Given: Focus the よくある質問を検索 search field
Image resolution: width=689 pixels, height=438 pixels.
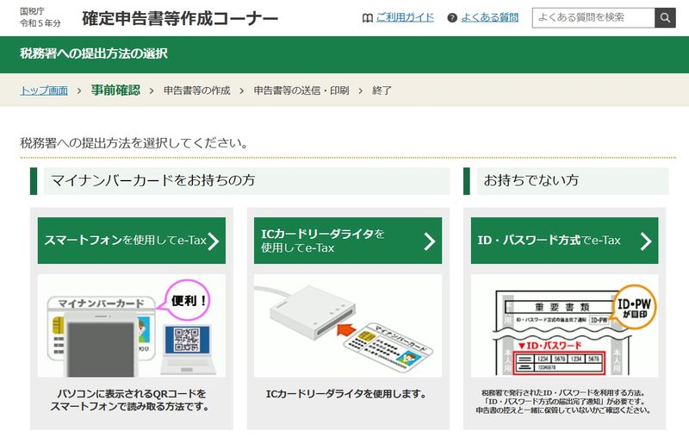Looking at the screenshot, I should point(593,17).
